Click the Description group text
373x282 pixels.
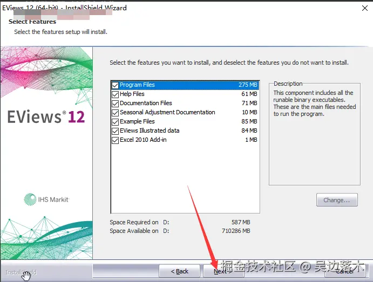point(315,103)
